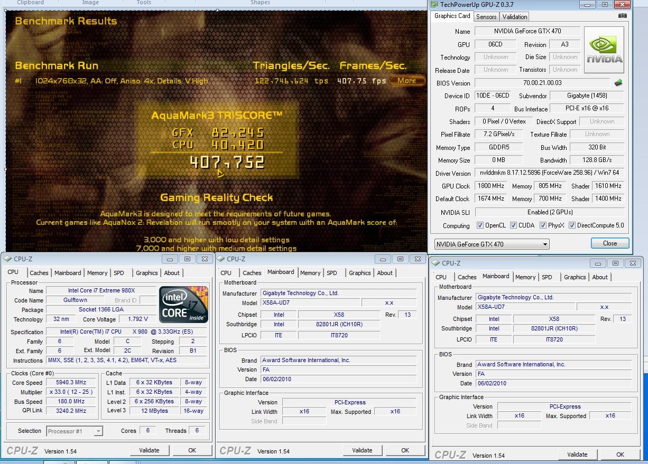The width and height of the screenshot is (648, 464).
Task: Click the processor name Intel Core i7 Extreme 980X
Action: point(101,290)
